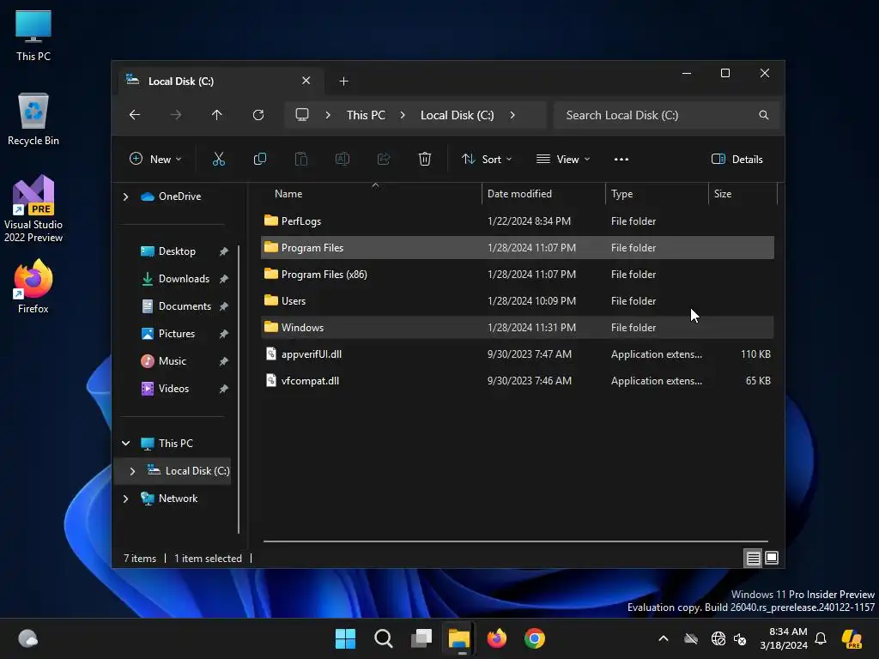Open a new tab with the plus button

343,82
